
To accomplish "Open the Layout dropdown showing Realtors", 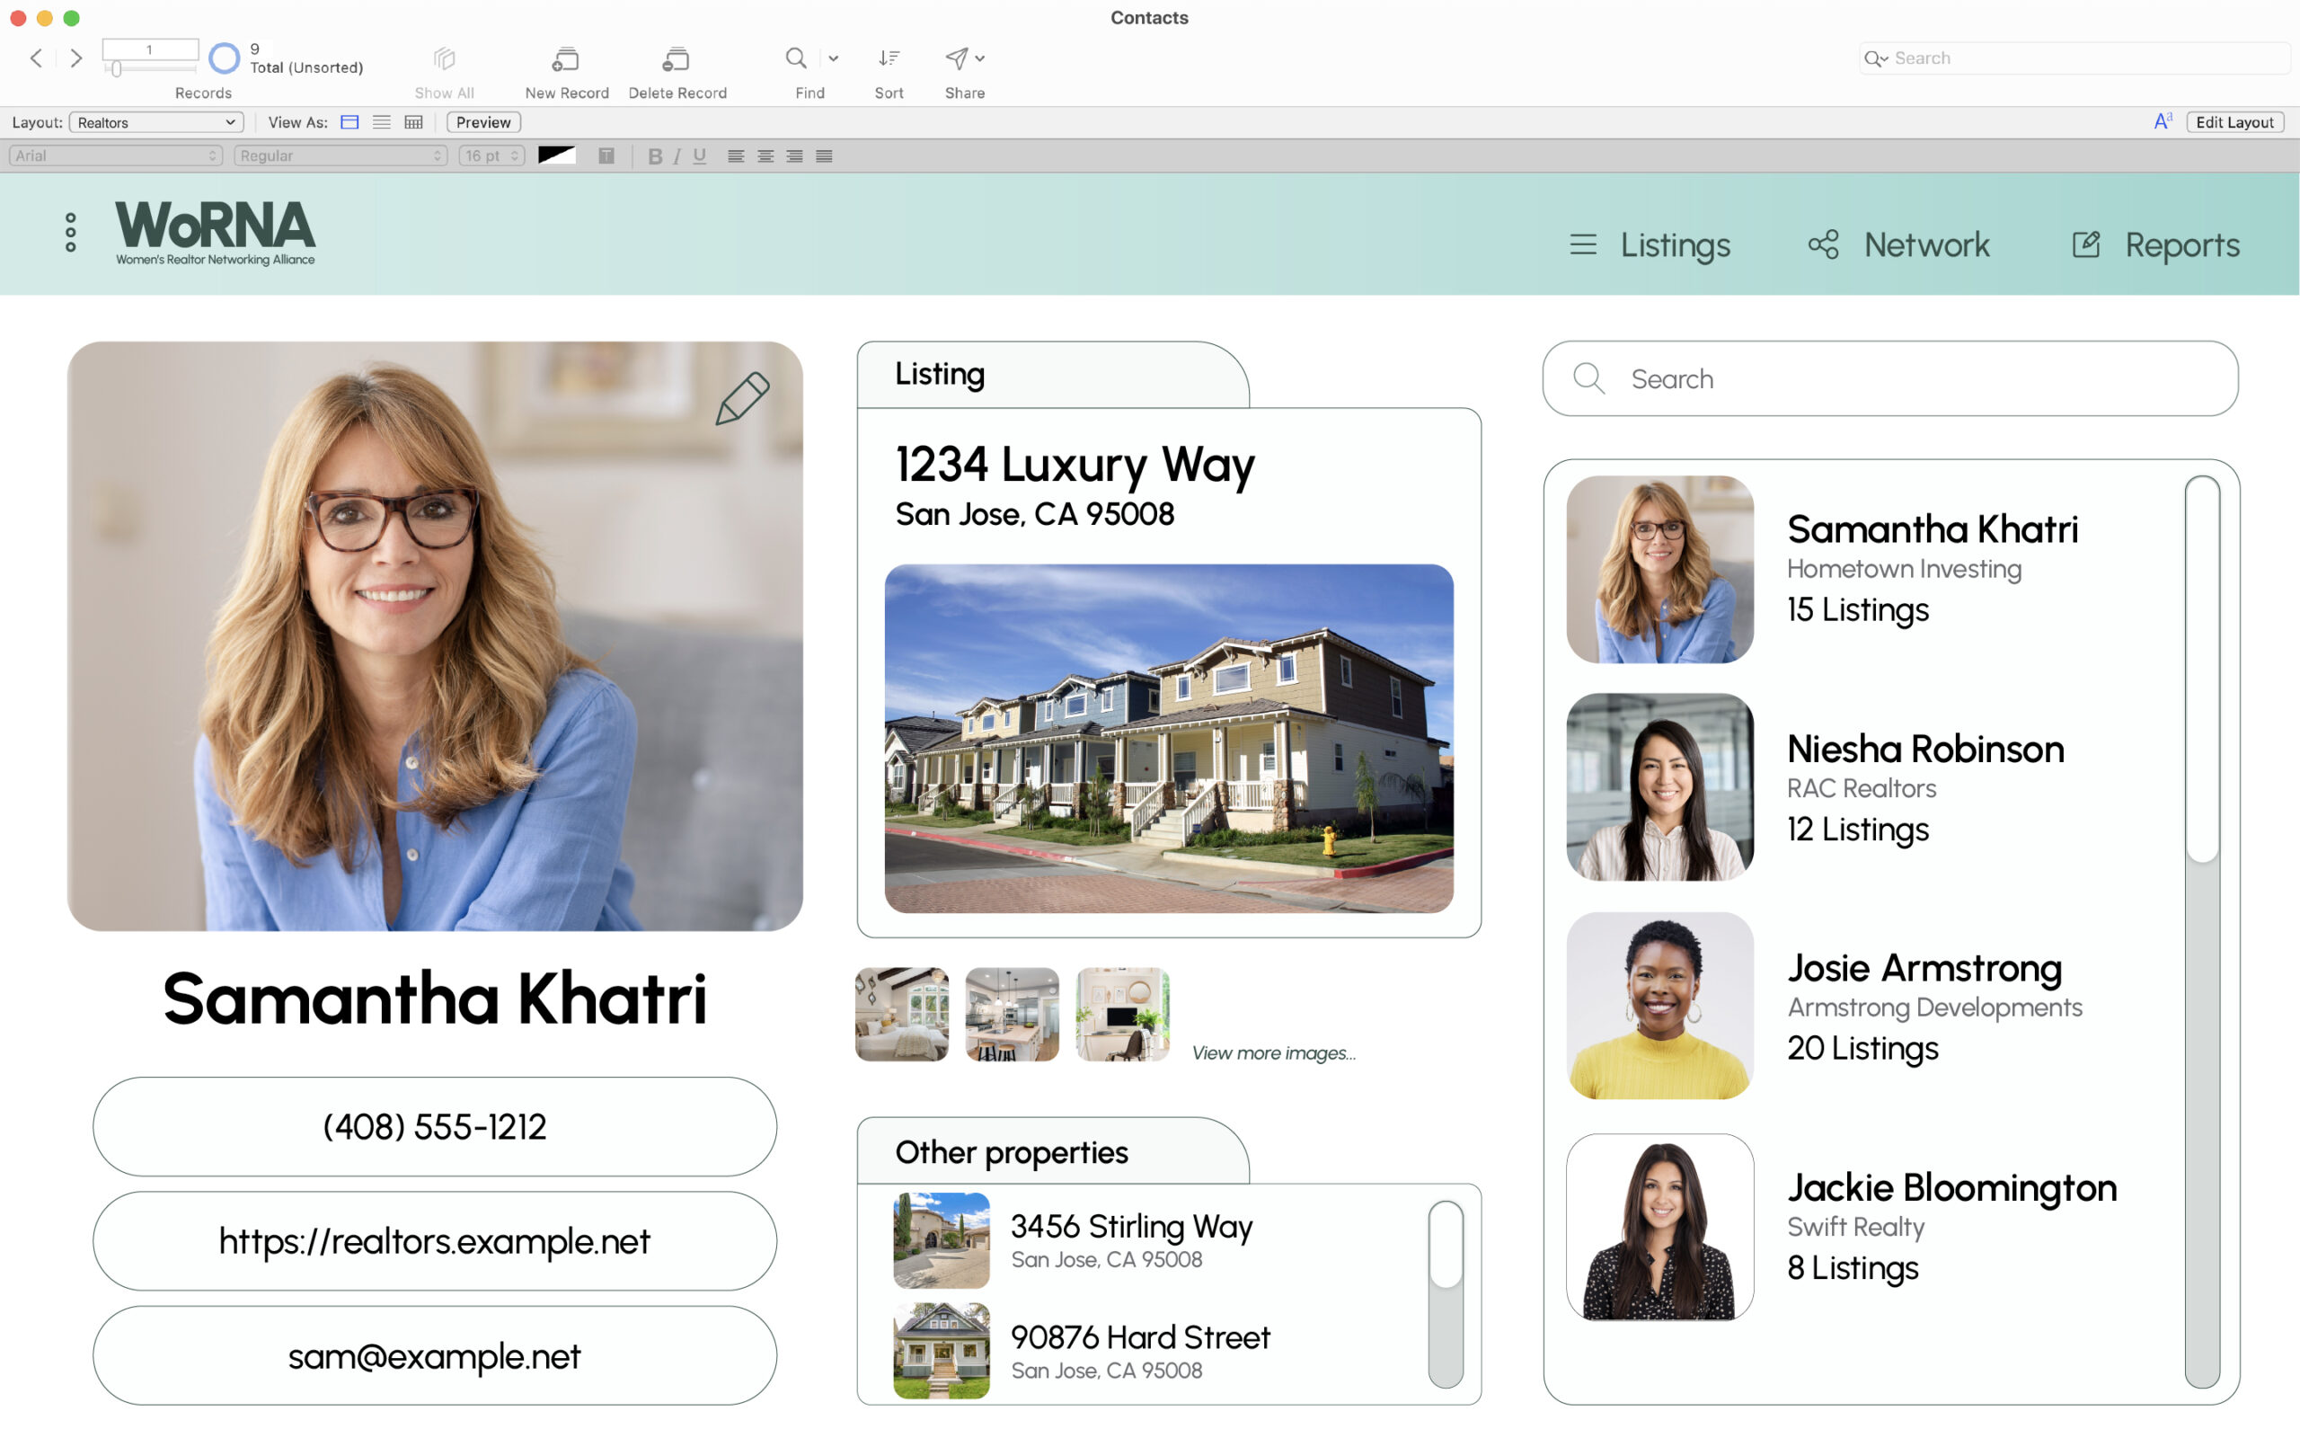I will [x=157, y=121].
